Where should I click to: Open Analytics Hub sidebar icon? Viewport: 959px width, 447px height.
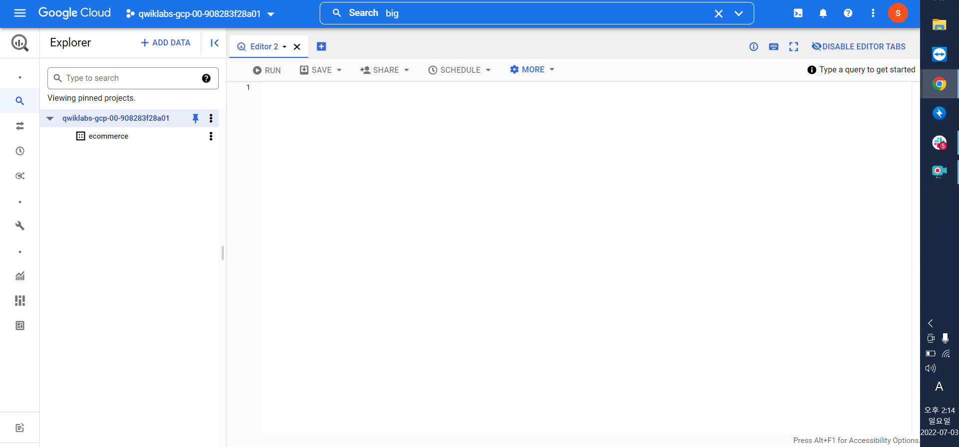tap(20, 176)
